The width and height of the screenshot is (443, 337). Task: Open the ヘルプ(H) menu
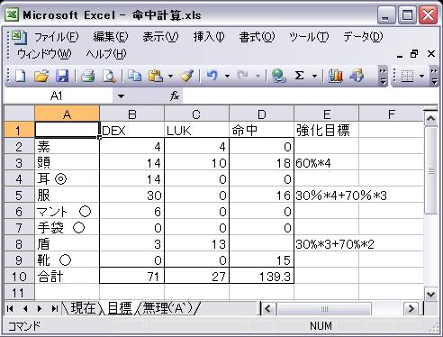coord(106,54)
